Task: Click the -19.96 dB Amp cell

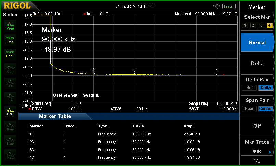Action: (192, 150)
